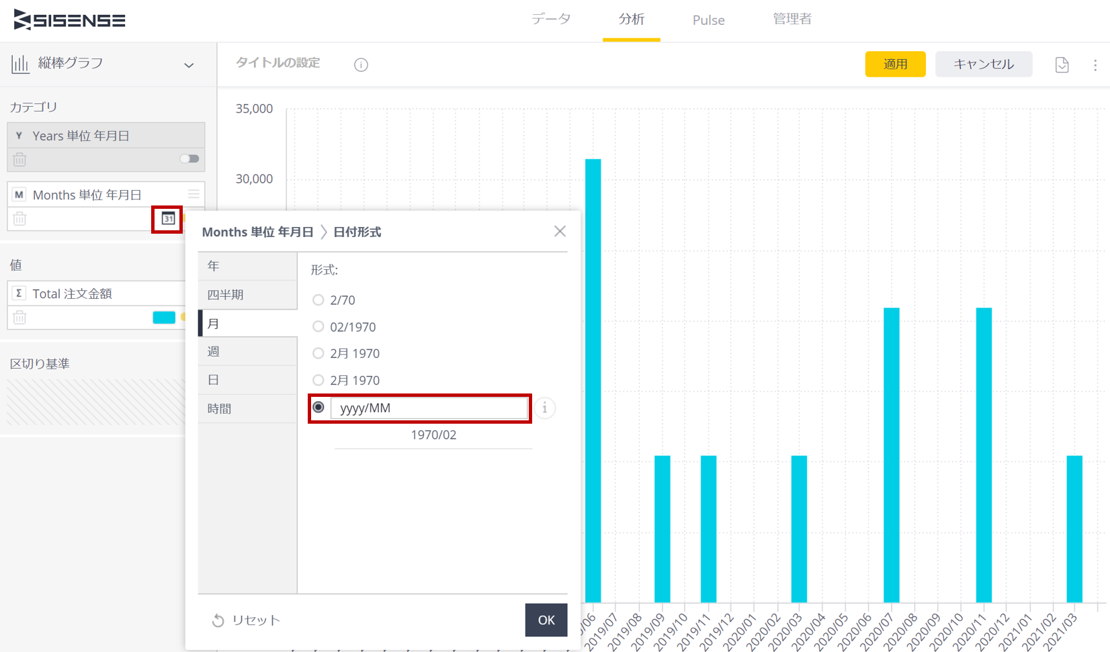Choose the first 2月 1970 radio
Image resolution: width=1110 pixels, height=652 pixels.
tap(318, 353)
